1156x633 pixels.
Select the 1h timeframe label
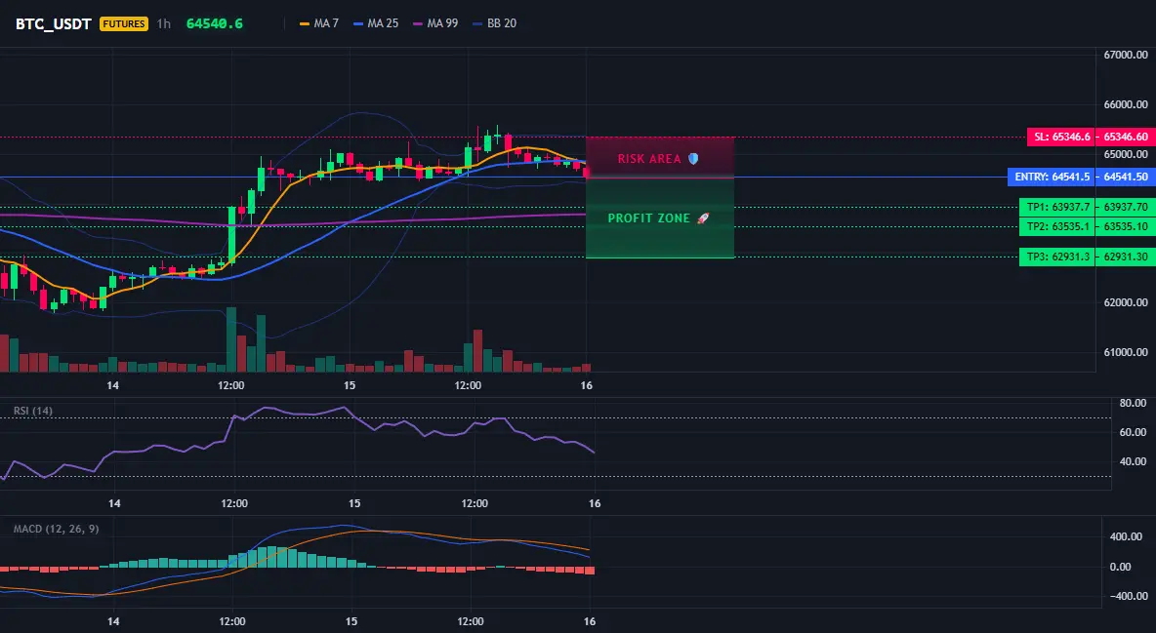[164, 23]
